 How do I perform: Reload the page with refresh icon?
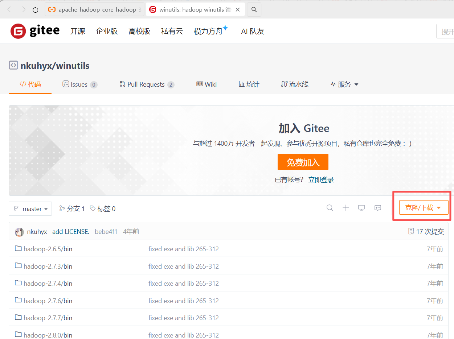(36, 10)
